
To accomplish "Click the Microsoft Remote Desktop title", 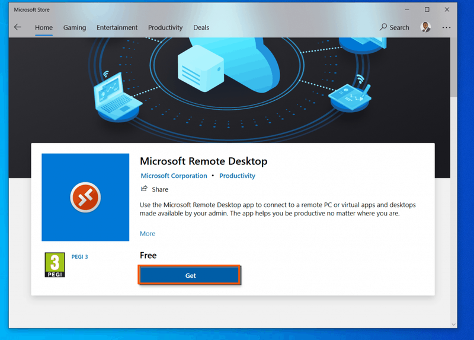I will click(x=203, y=161).
